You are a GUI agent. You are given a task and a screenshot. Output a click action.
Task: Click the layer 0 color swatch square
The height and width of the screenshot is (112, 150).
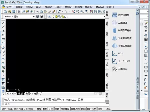click(x=65, y=17)
